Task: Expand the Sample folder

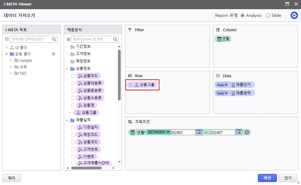Action: pyautogui.click(x=11, y=60)
